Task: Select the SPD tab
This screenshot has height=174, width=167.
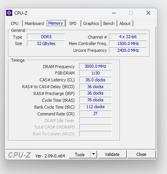Action: [73, 23]
